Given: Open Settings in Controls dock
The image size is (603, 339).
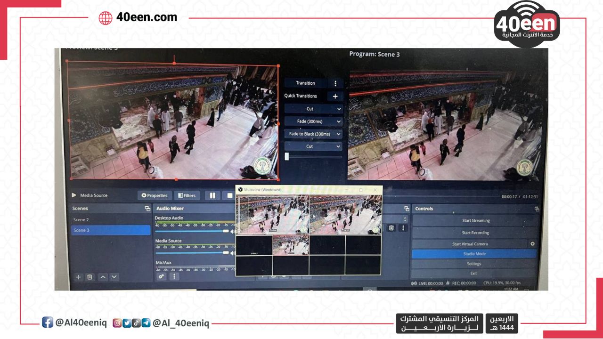Looking at the screenshot, I should pos(474,264).
